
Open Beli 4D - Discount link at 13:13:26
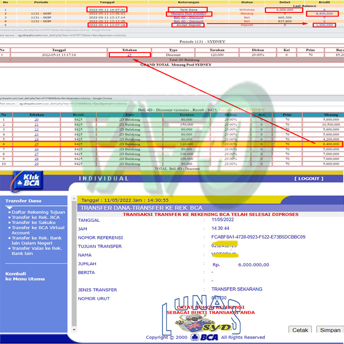pyautogui.click(x=189, y=21)
